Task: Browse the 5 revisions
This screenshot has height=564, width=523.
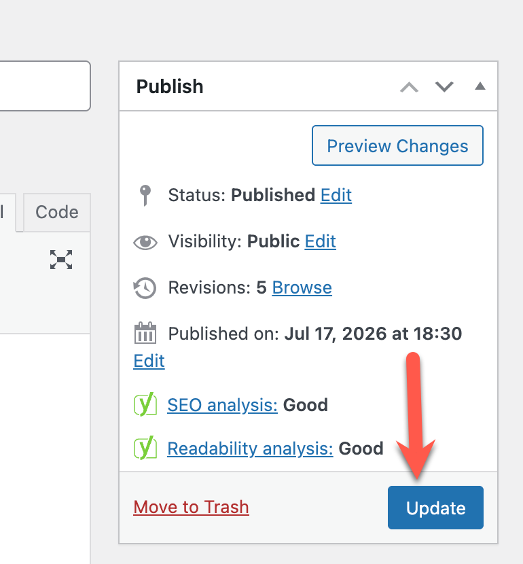Action: (x=302, y=287)
